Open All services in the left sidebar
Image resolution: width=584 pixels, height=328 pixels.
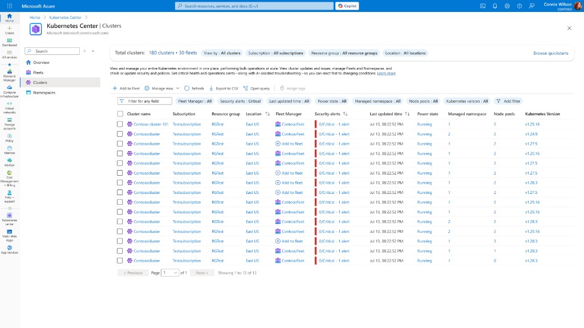(10, 54)
